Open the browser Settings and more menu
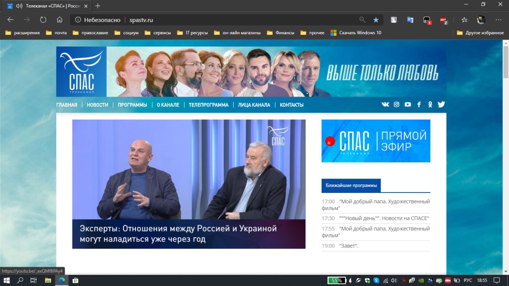This screenshot has height=286, width=509. pyautogui.click(x=498, y=20)
